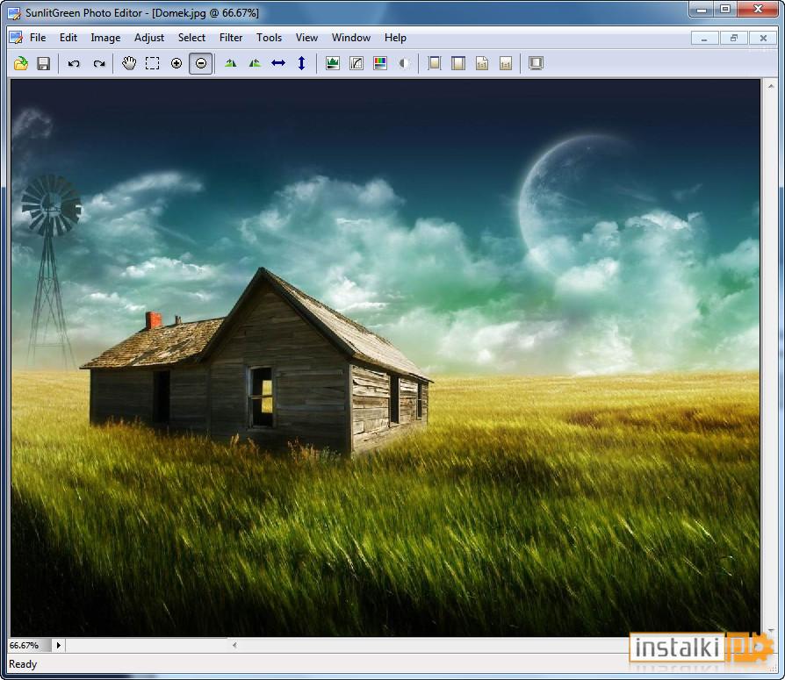Flip the image vertically
The height and width of the screenshot is (680, 785).
(x=302, y=63)
